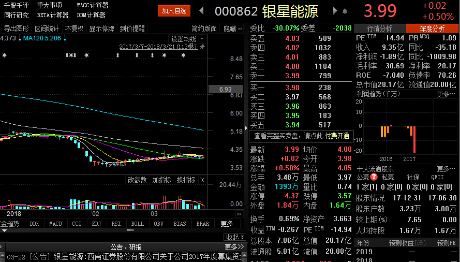Click 隐藏 to hide the side panel
This screenshot has width=460, height=262.
[232, 28]
